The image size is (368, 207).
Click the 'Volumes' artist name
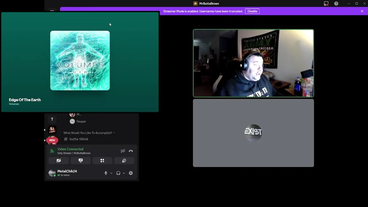pos(14,104)
